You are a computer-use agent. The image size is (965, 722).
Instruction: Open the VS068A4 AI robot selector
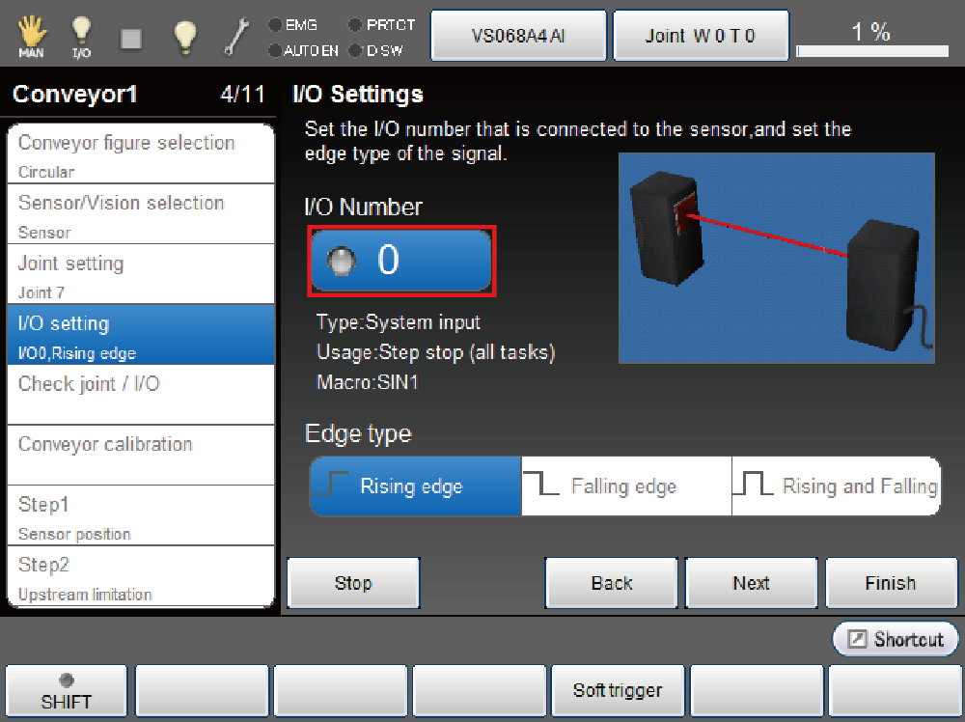(x=517, y=37)
